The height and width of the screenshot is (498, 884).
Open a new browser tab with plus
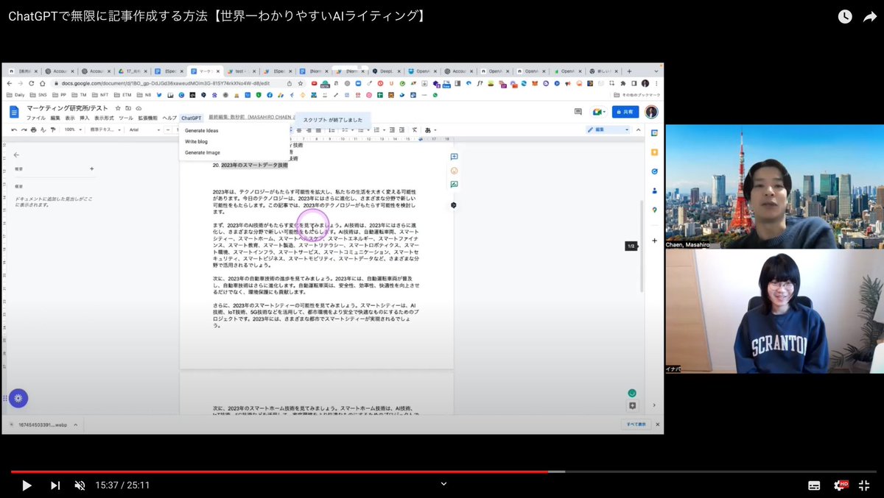[x=629, y=71]
